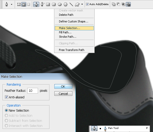Click the Feather Radius input field
153x132 pixels.
pyautogui.click(x=33, y=91)
